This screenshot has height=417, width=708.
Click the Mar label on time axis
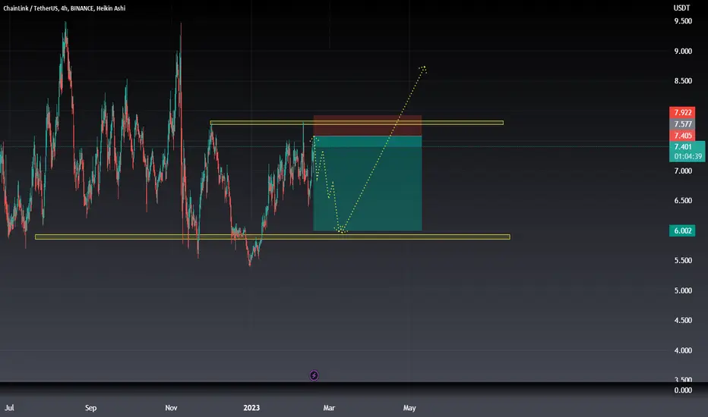pos(329,408)
